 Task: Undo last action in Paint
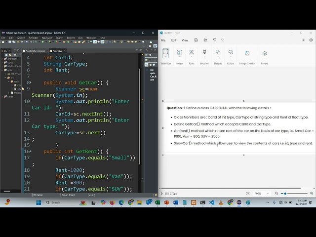(214, 40)
